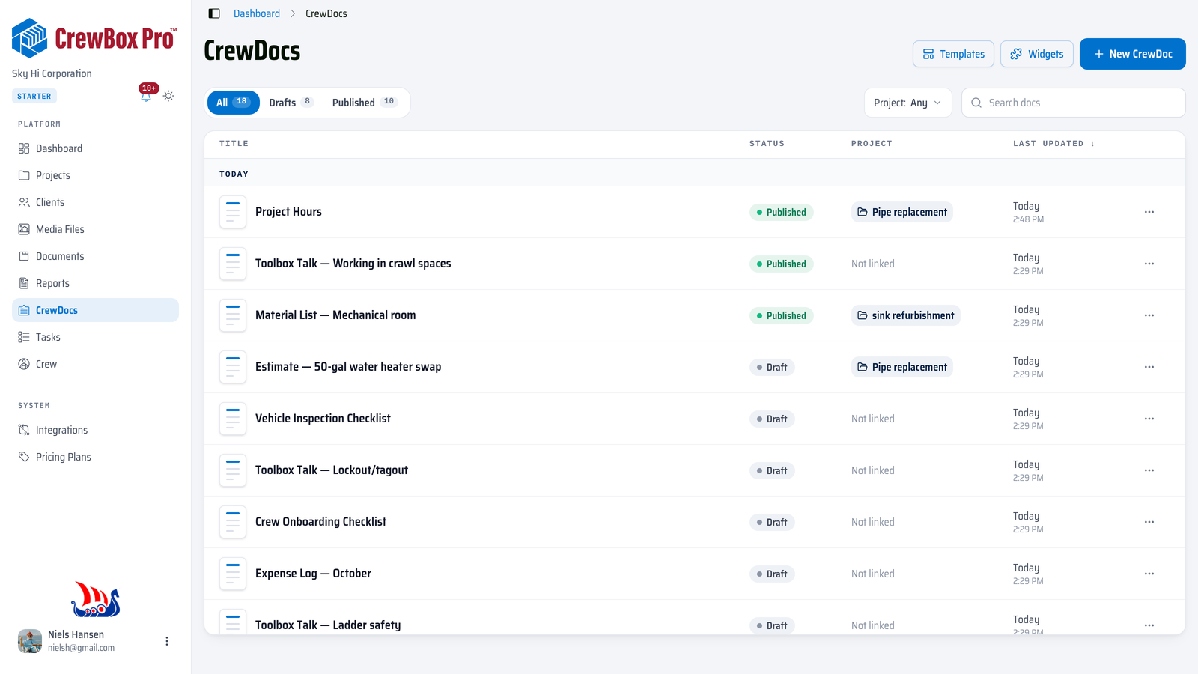Open Projects in sidebar
This screenshot has width=1198, height=674.
95,175
